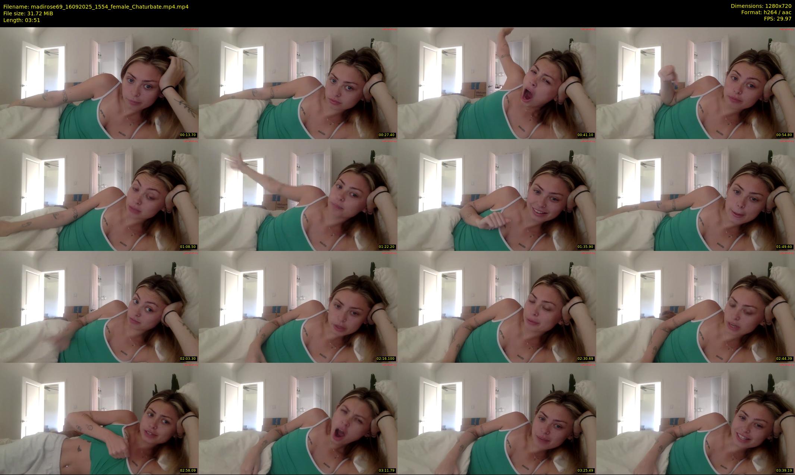Image resolution: width=795 pixels, height=475 pixels.
Task: Click the File size 31.72 MiB text
Action: click(x=28, y=13)
